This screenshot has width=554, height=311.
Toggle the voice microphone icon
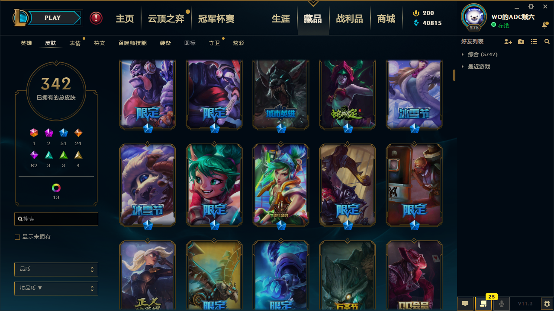(x=502, y=304)
